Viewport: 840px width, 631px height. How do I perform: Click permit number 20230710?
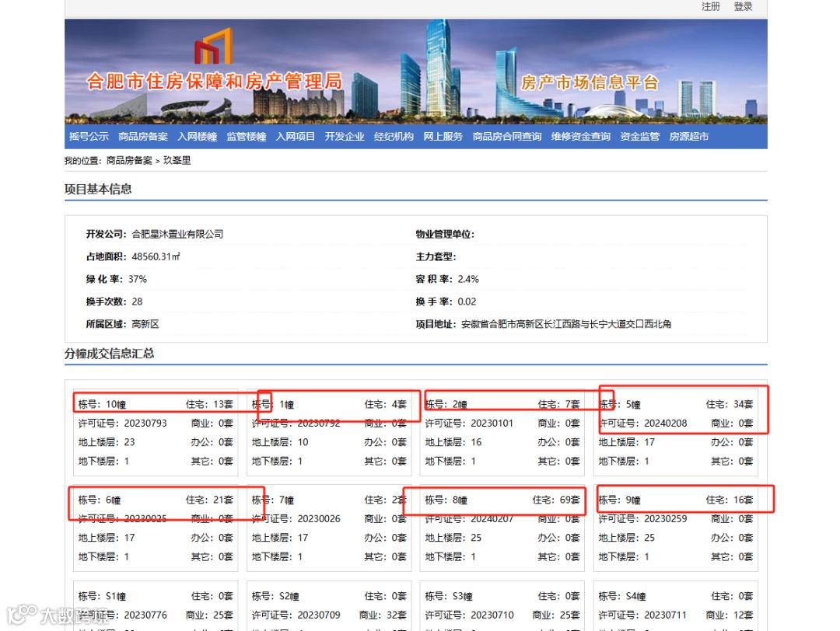point(492,615)
